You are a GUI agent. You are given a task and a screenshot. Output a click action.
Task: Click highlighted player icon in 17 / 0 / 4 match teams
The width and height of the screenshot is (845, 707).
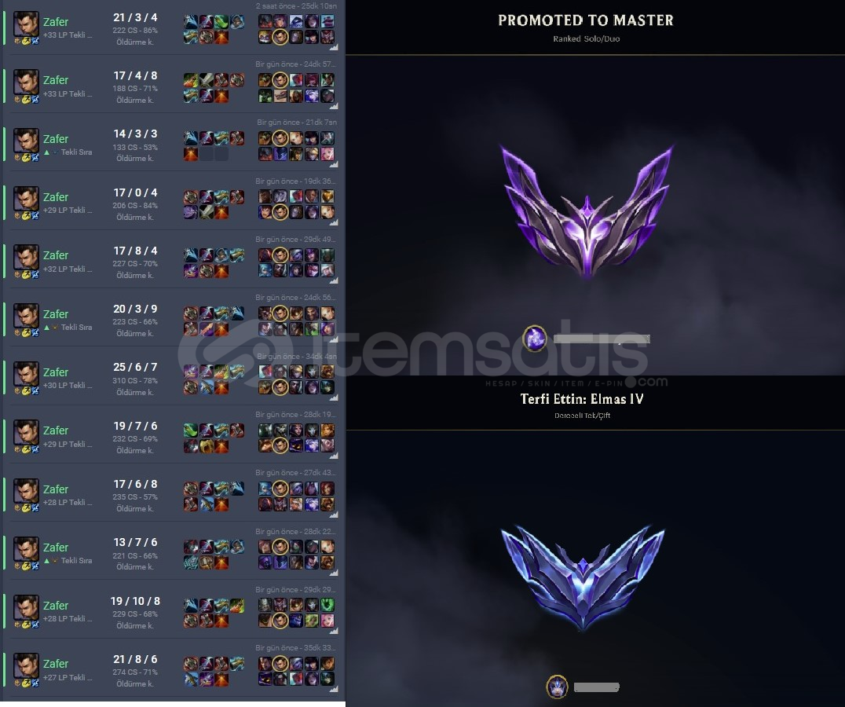(x=280, y=212)
